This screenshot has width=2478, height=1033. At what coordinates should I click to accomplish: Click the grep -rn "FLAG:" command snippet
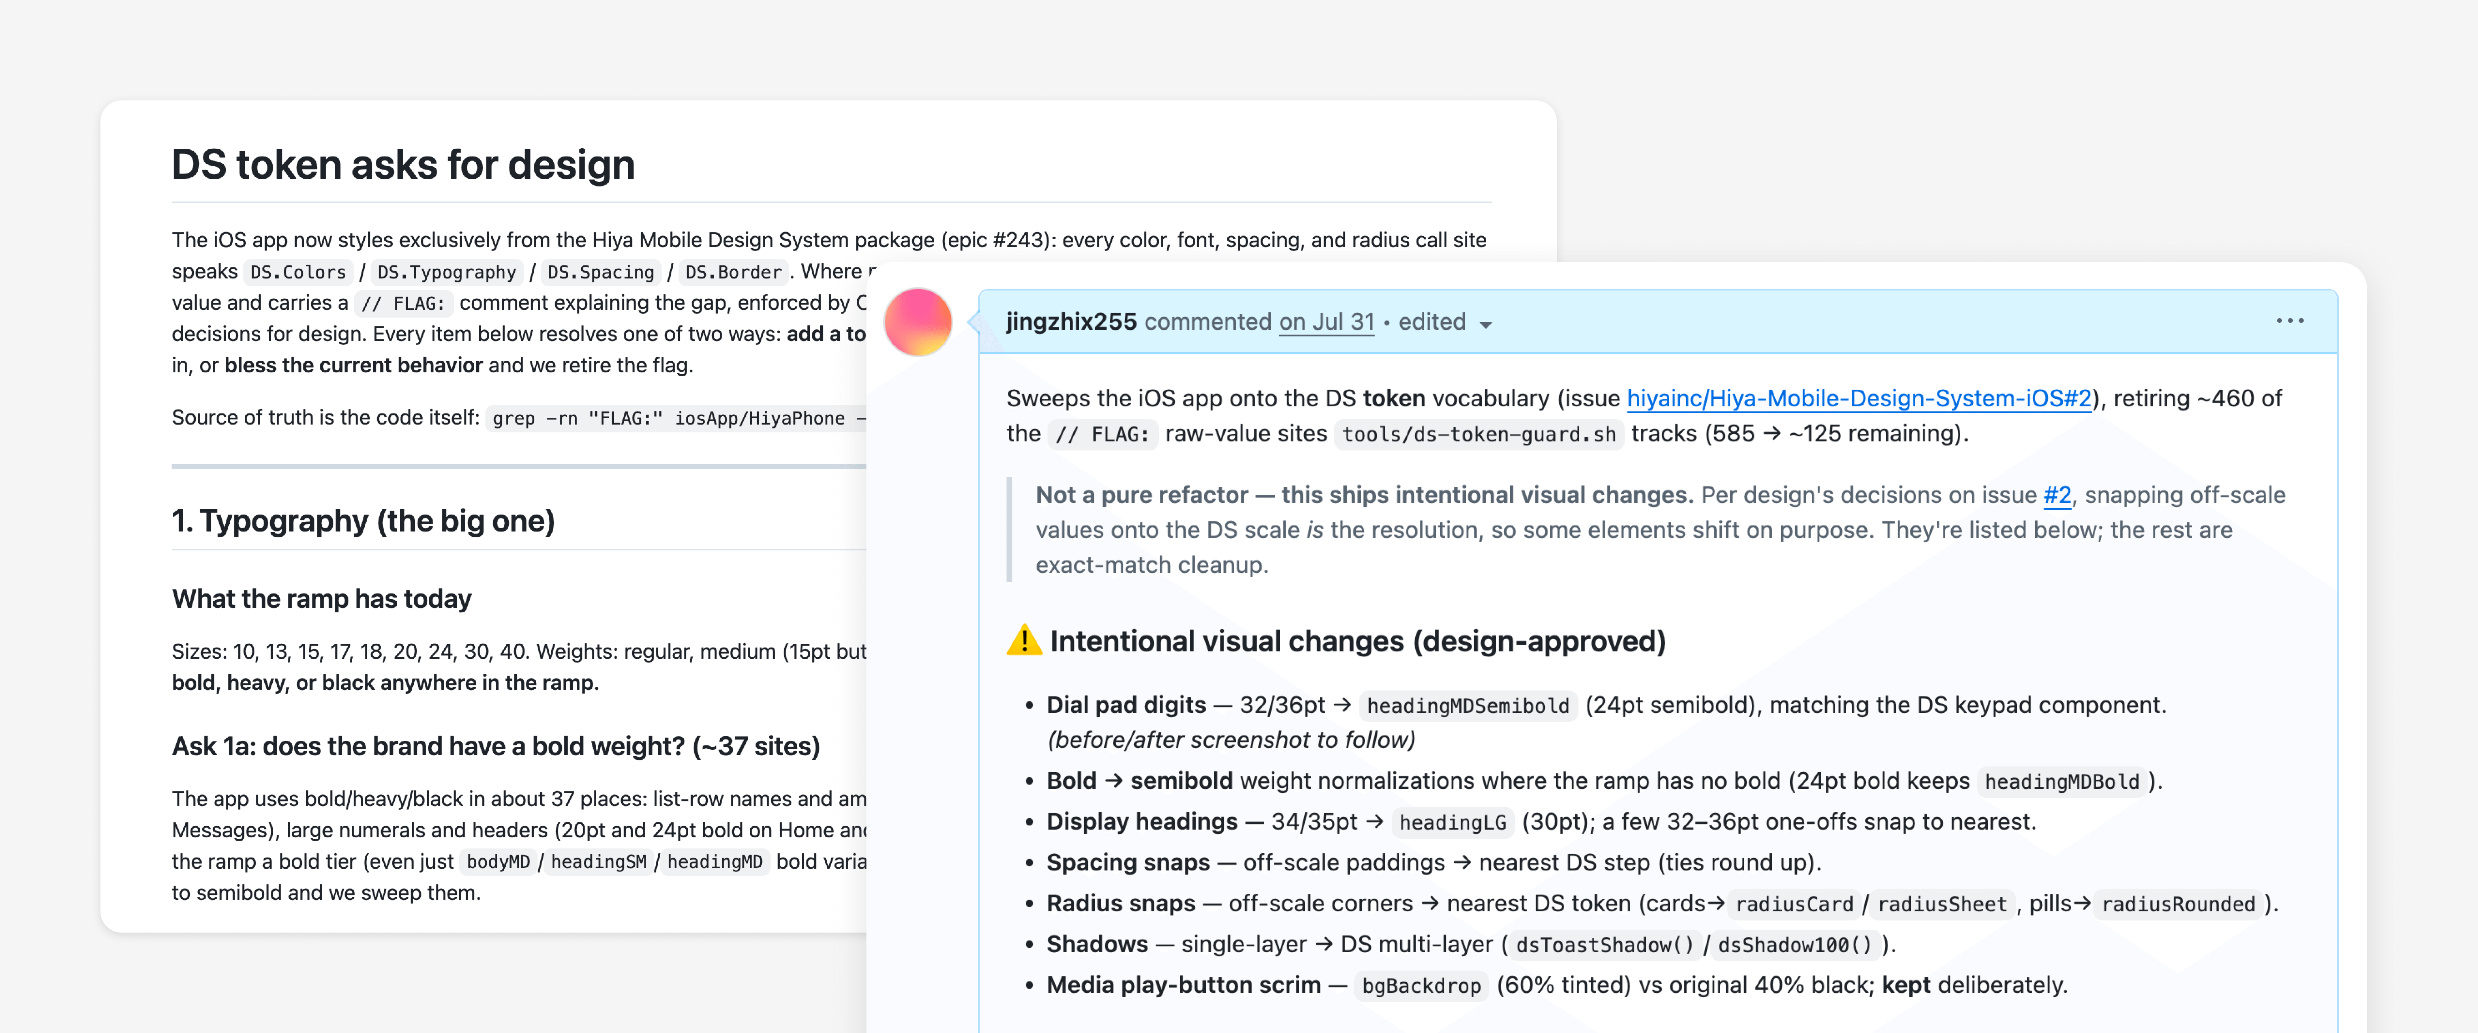(x=676, y=418)
